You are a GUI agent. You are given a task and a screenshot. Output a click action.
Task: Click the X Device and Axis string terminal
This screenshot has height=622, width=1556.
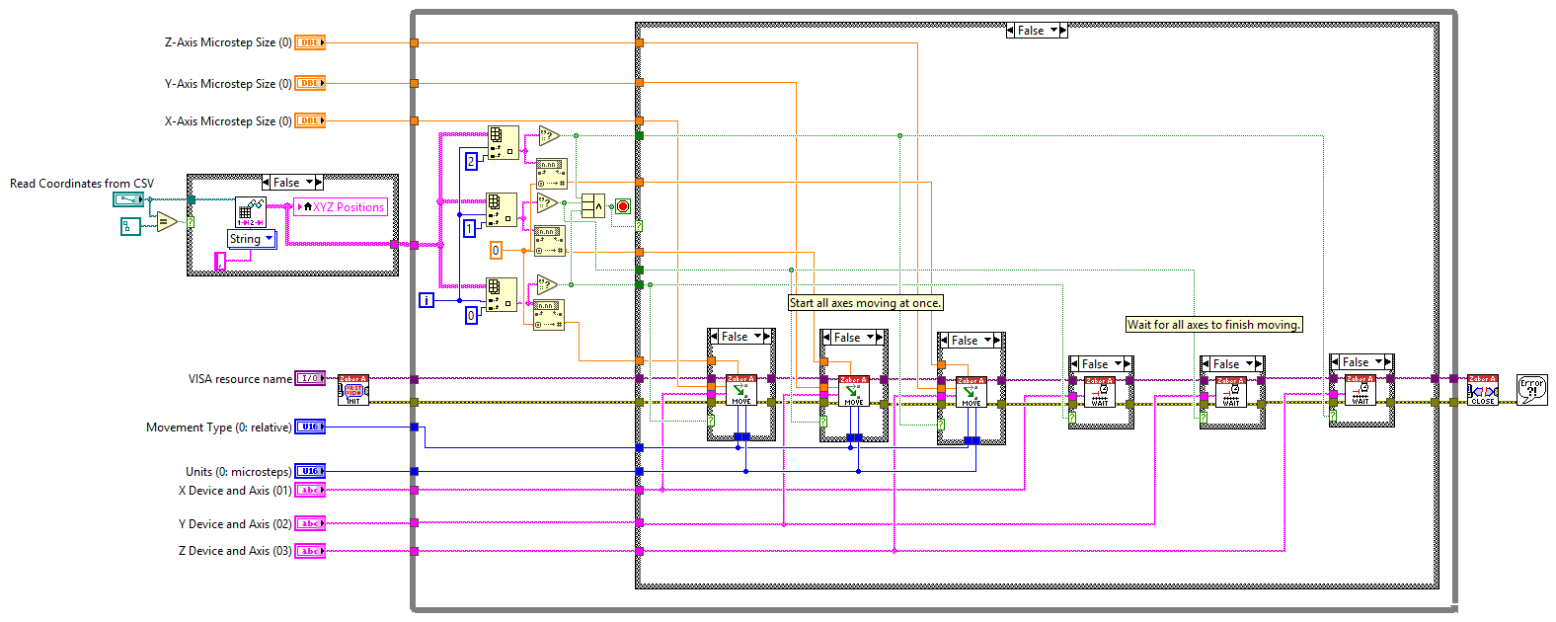[310, 491]
